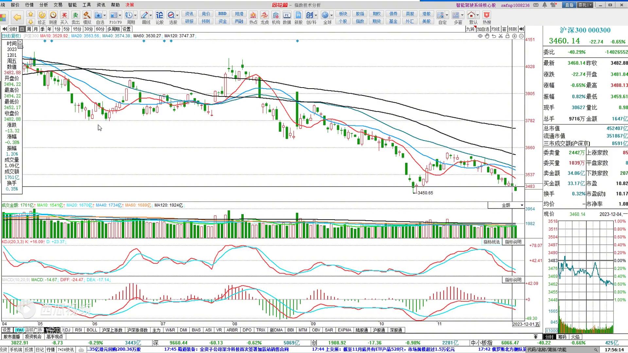
Task: Toggle 均线 moving average display
Action: coord(495,29)
